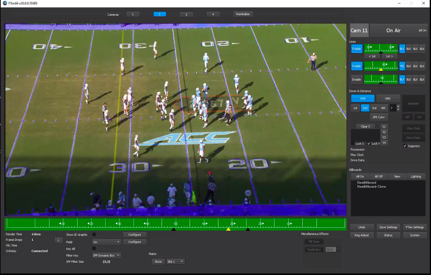The image size is (431, 275).
Task: Select the highlighted BLK swatch in the first line row
Action: [402, 49]
